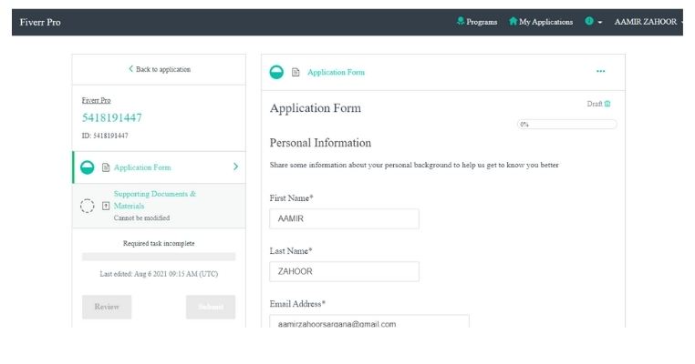The width and height of the screenshot is (695, 364).
Task: Select Application Form task in sidebar
Action: tap(159, 167)
